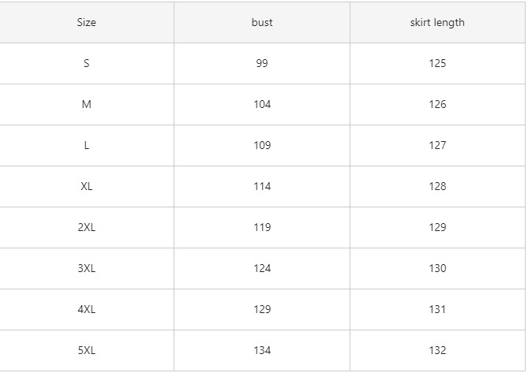Select the 4XL size cell
The height and width of the screenshot is (373, 528).
[87, 309]
